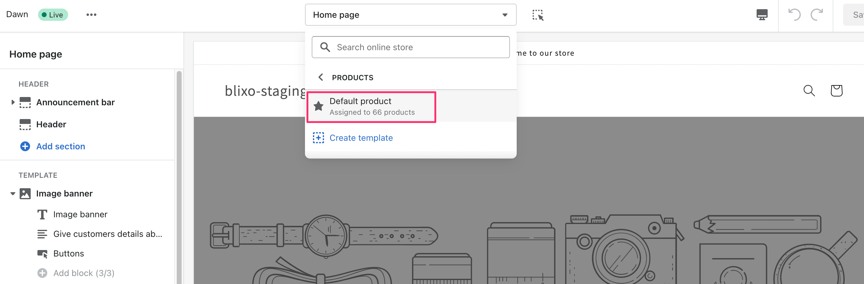Click the back chevron beside PRODUCTS

tap(321, 77)
